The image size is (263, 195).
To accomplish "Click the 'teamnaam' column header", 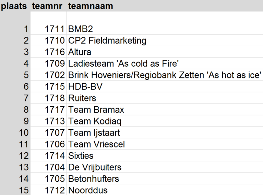I will (91, 6).
